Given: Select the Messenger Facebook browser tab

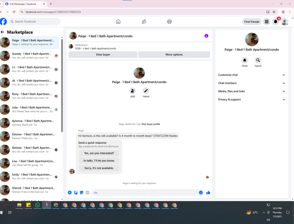Looking at the screenshot, I should pyautogui.click(x=25, y=4).
